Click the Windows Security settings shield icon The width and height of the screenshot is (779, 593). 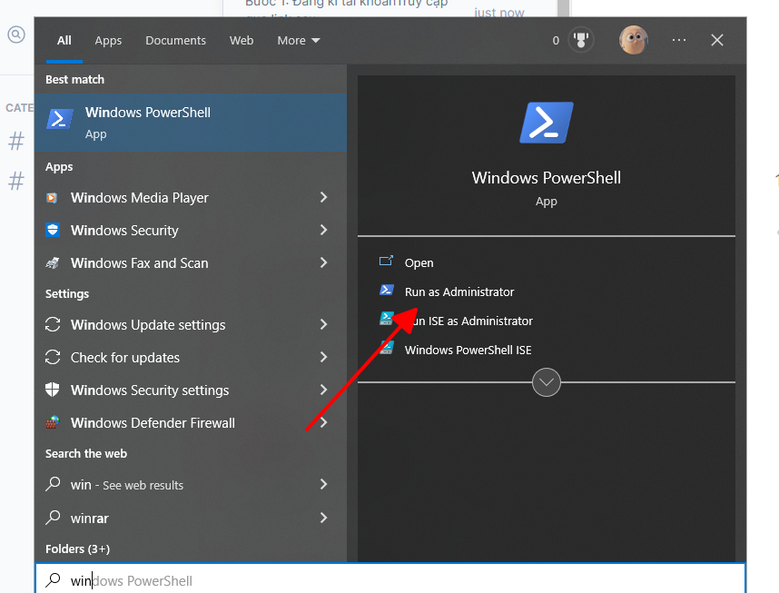pos(53,390)
